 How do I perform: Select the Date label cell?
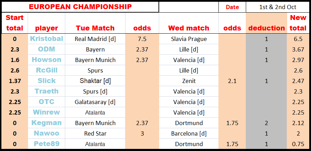point(232,7)
